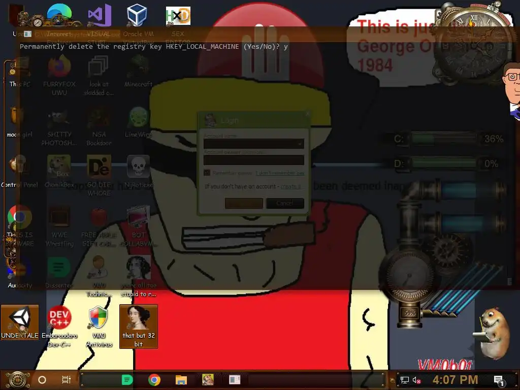Screen dimensions: 520x390
Task: Open the This PC desktop icon
Action: point(20,67)
